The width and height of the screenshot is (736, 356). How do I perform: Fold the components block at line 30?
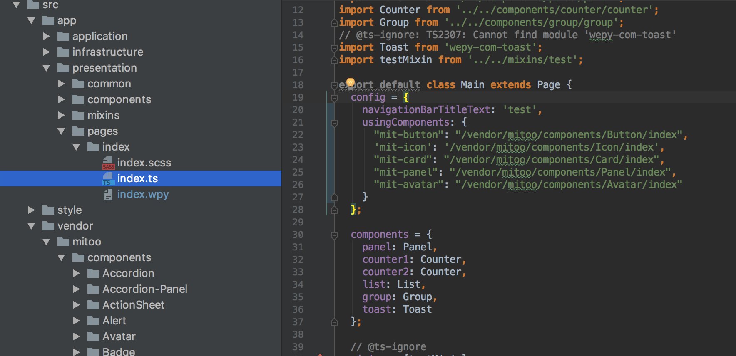(x=334, y=235)
